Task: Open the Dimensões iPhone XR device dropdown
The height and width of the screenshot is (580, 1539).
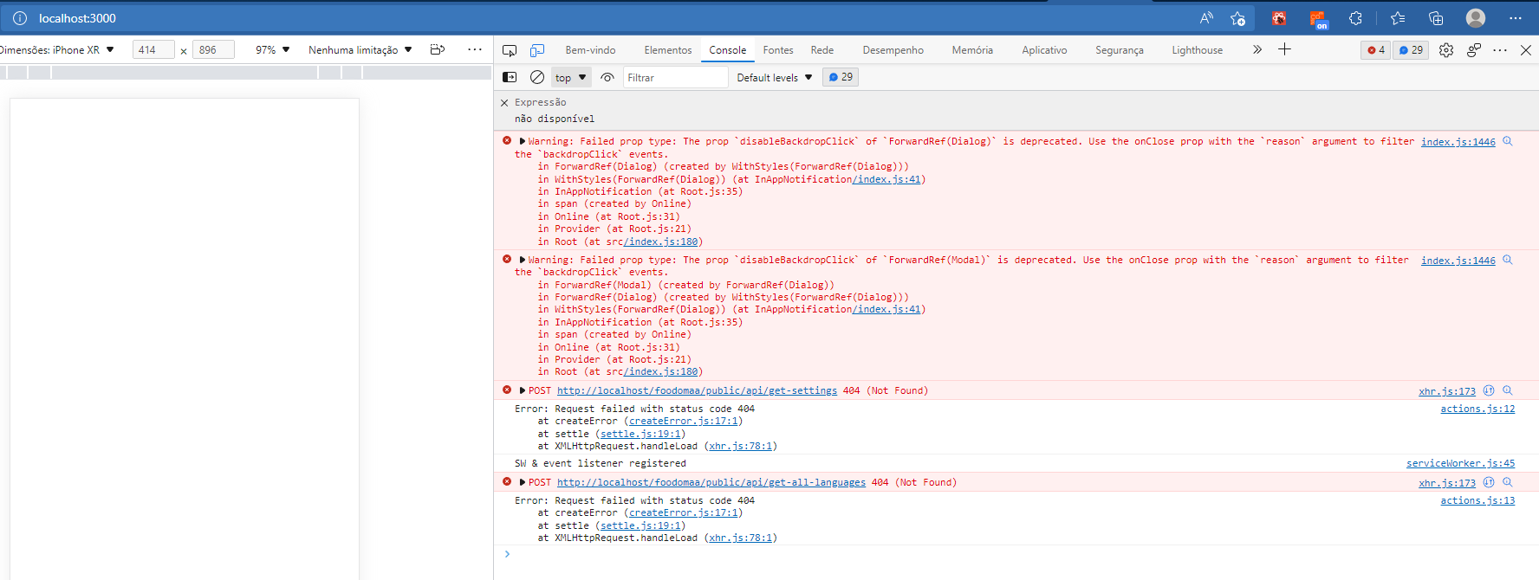Action: pyautogui.click(x=57, y=50)
